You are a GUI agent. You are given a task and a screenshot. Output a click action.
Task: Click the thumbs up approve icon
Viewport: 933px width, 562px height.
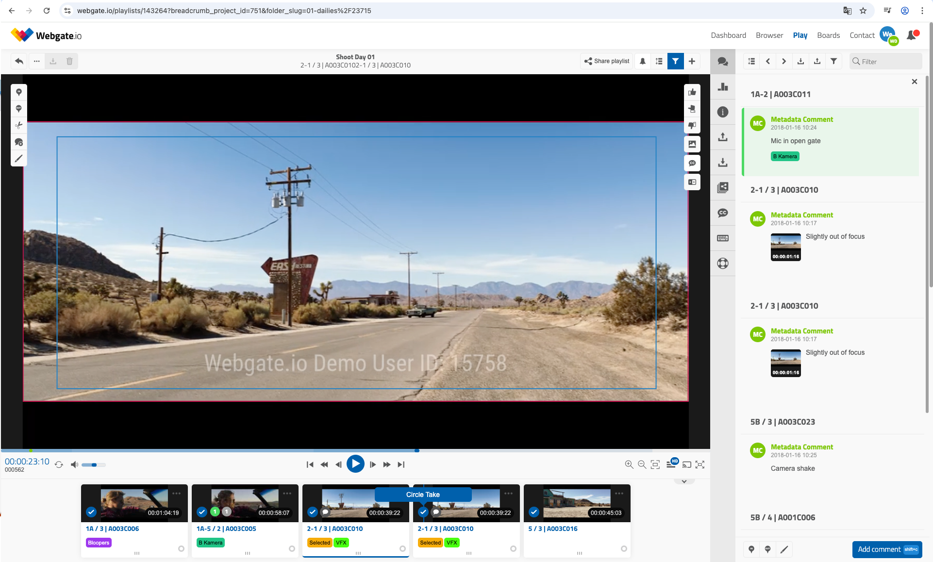pos(692,92)
